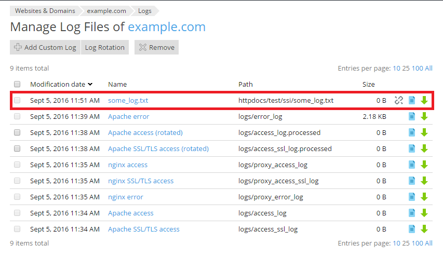Click the unlink icon for some_log.txt
Viewport: 443px width, 258px height.
tap(398, 100)
